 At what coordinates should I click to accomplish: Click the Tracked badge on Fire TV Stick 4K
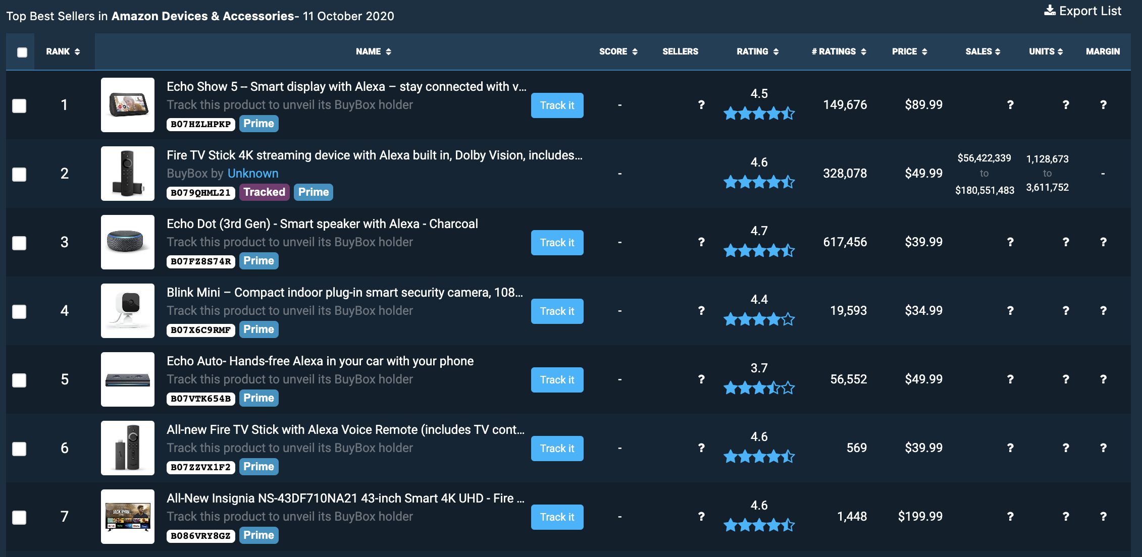point(265,192)
